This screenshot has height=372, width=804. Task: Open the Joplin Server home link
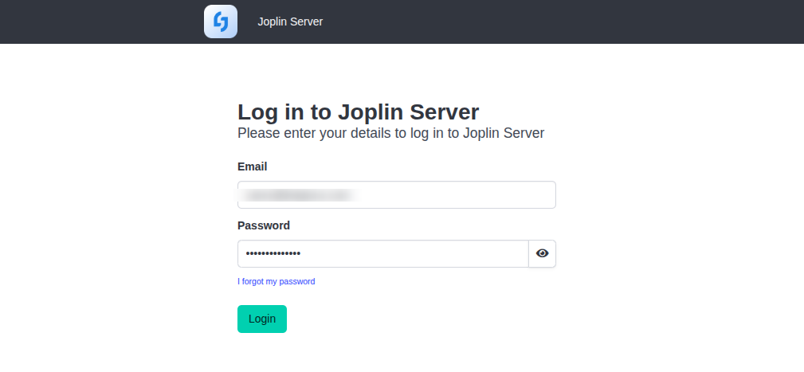290,22
